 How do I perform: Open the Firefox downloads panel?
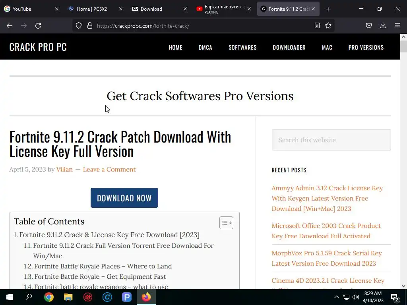[x=383, y=25]
